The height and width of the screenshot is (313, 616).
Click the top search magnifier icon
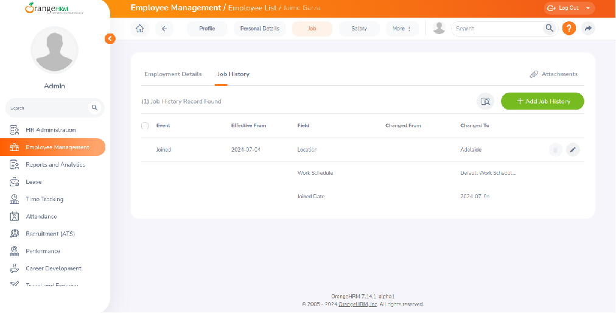pos(549,28)
